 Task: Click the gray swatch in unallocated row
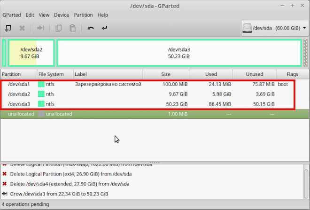[41, 114]
